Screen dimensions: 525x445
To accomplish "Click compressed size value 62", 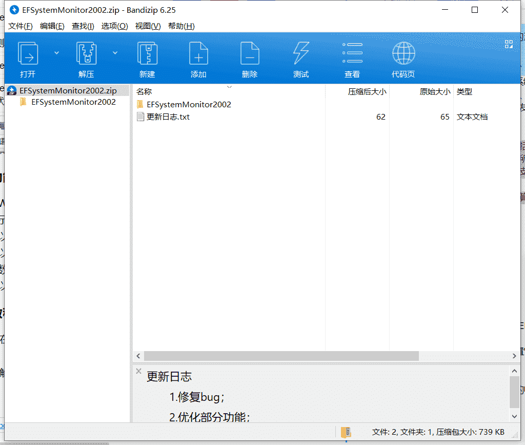I will tap(381, 117).
